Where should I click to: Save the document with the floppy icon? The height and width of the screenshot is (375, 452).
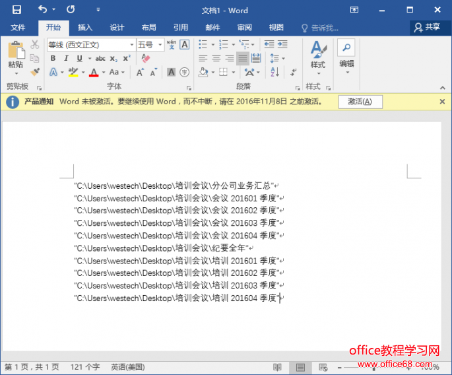pyautogui.click(x=16, y=10)
